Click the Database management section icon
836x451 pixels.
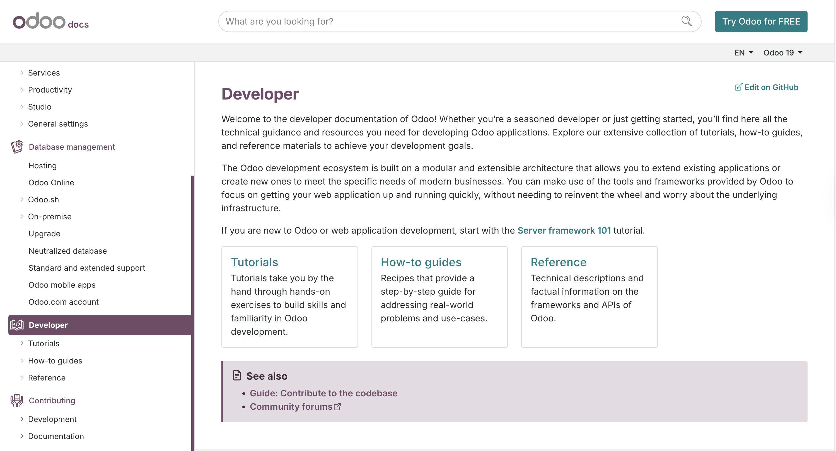[17, 147]
